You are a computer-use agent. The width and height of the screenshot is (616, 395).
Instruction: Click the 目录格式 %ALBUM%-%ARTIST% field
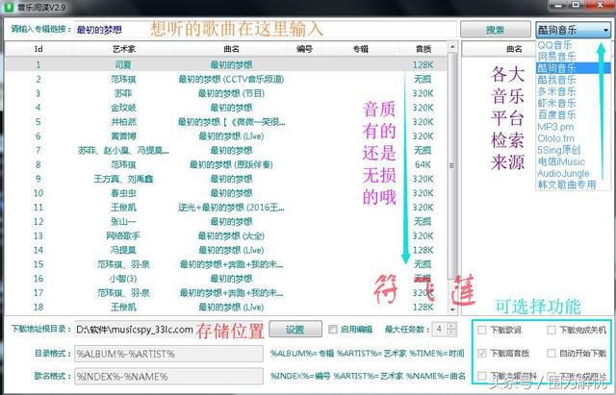pos(169,354)
